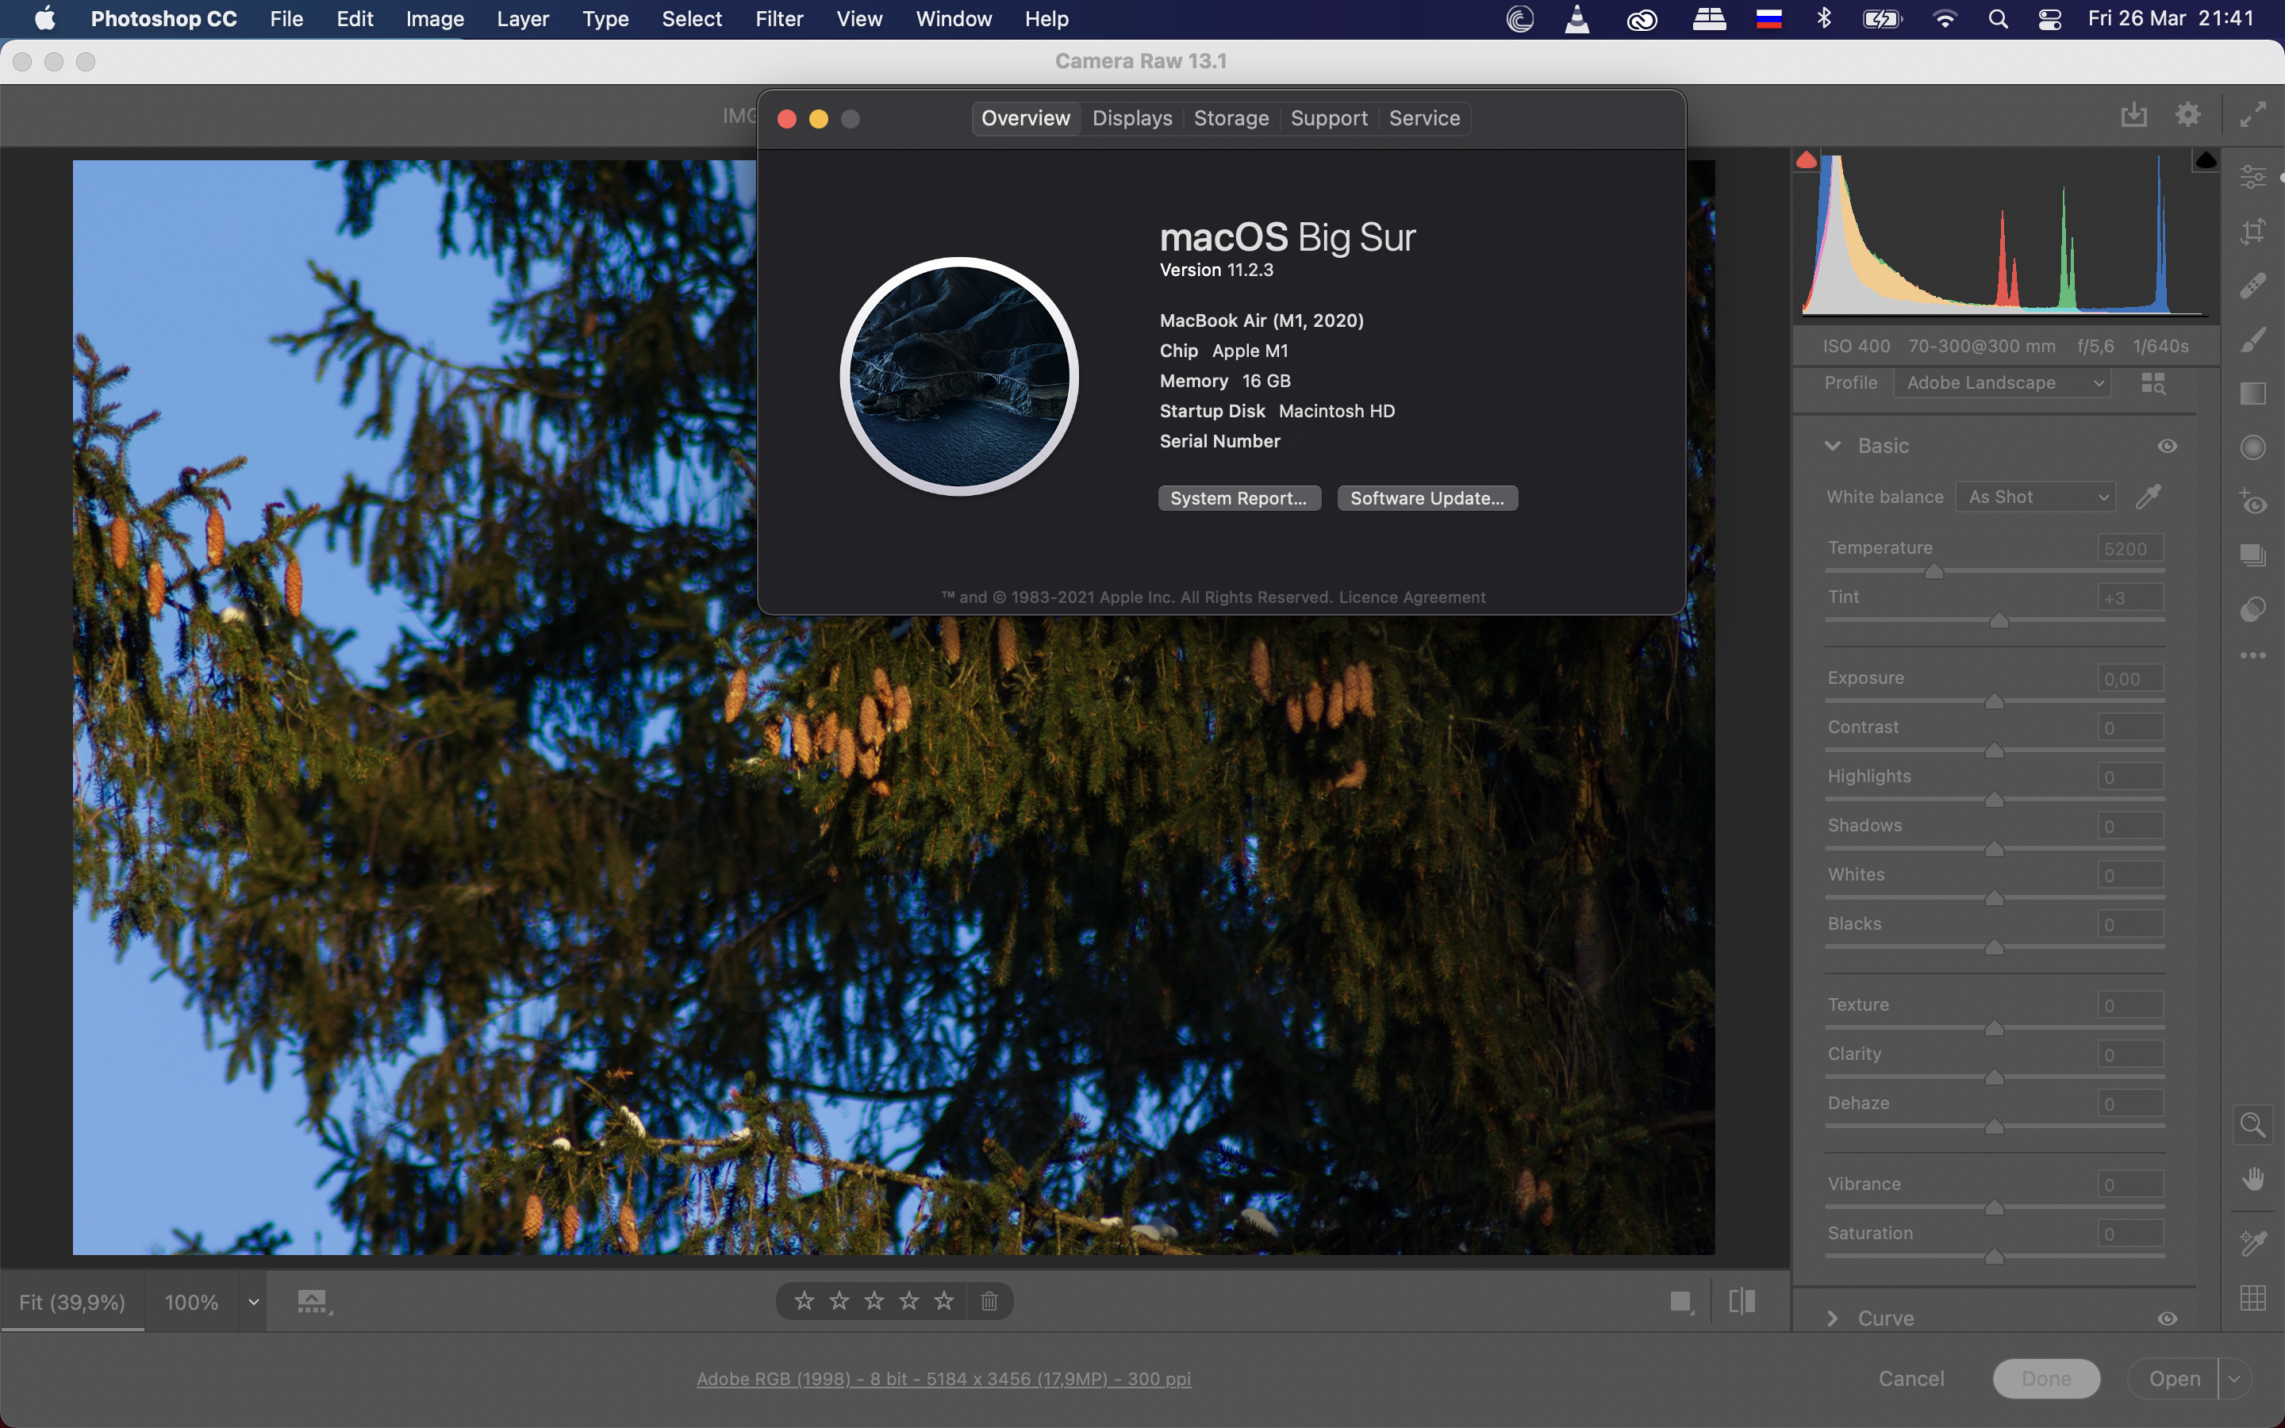Viewport: 2285px width, 1428px height.
Task: Click the Temperature slider handle
Action: 1934,572
